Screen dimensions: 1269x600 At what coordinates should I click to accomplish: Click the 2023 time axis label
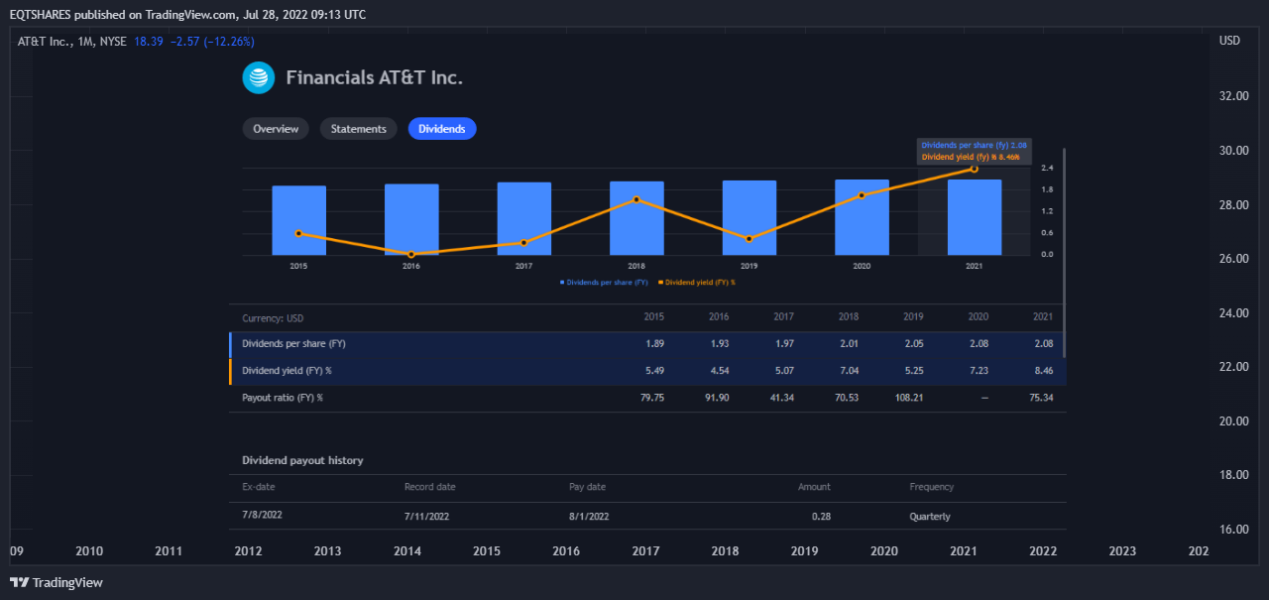click(1122, 551)
